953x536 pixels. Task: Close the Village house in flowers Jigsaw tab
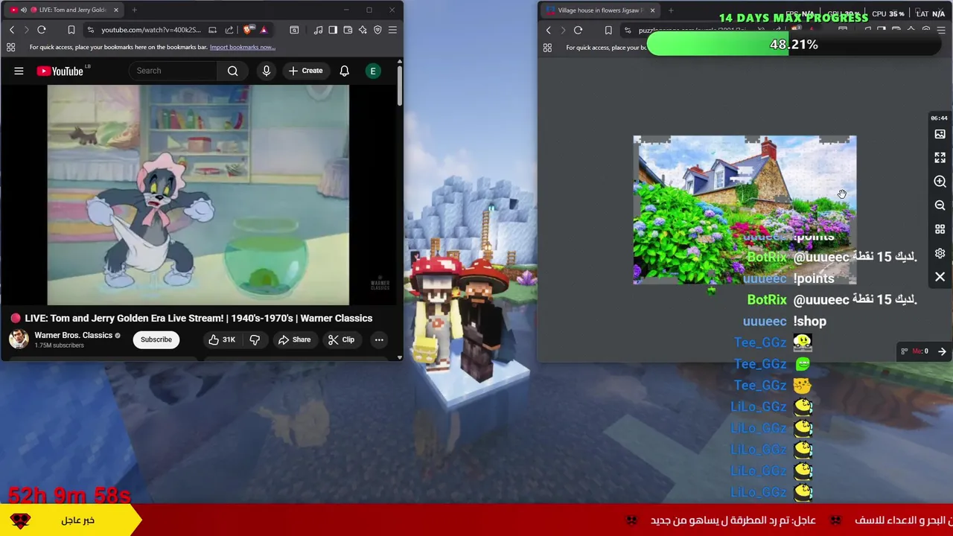tap(652, 10)
